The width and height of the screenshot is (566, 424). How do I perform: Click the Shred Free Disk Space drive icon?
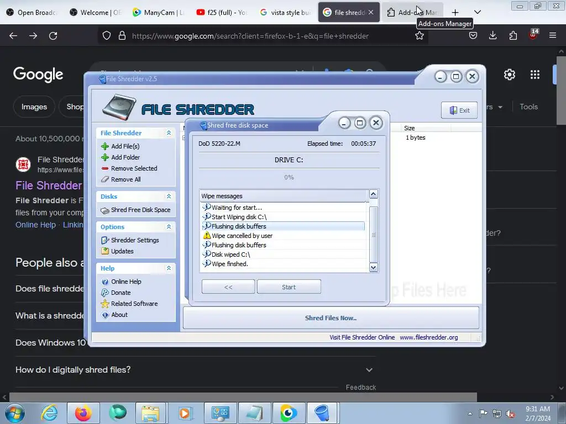(x=105, y=210)
